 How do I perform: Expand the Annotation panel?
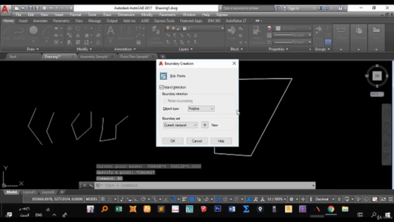coord(125,49)
